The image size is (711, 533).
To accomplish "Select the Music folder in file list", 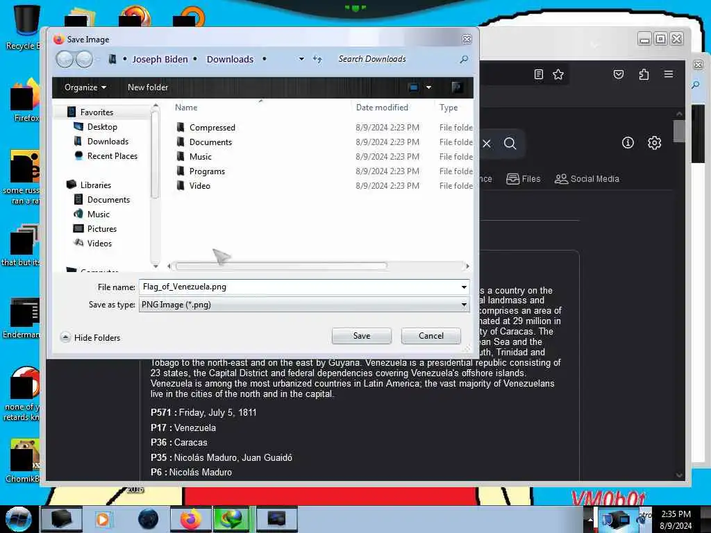I will coord(200,156).
